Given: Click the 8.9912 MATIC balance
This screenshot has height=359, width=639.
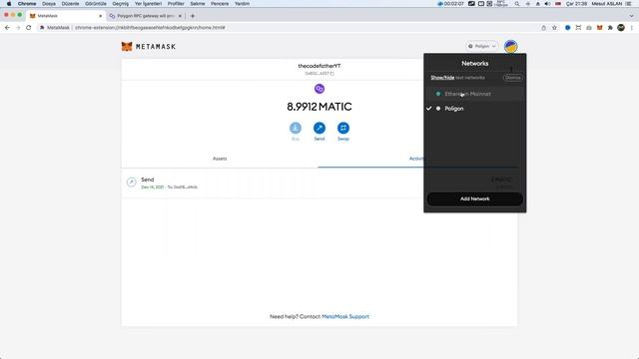Looking at the screenshot, I should (319, 107).
